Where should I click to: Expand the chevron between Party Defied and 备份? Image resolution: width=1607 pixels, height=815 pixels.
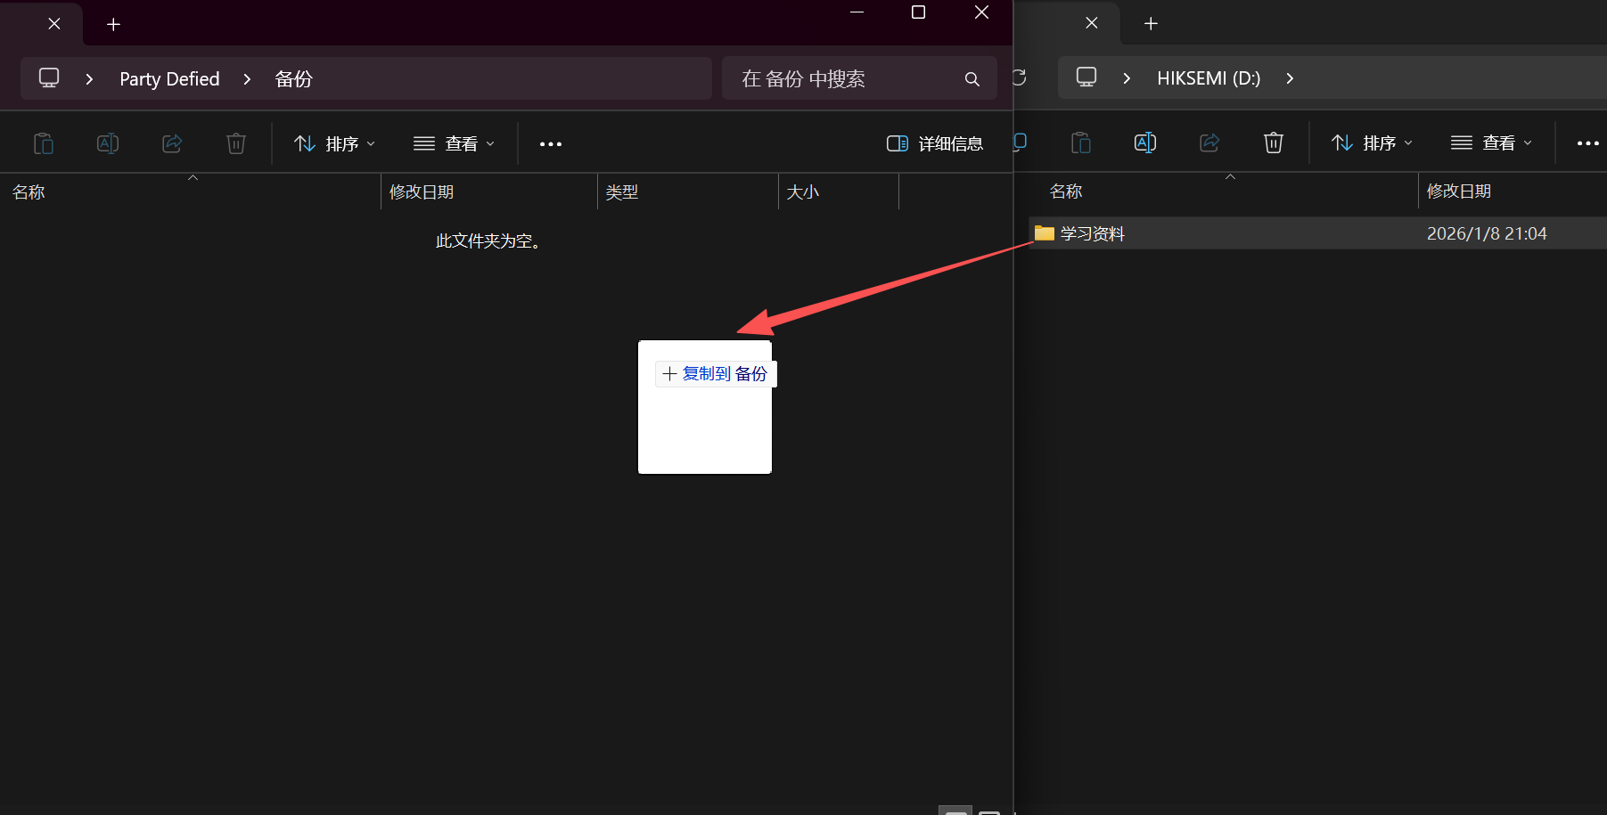click(247, 79)
